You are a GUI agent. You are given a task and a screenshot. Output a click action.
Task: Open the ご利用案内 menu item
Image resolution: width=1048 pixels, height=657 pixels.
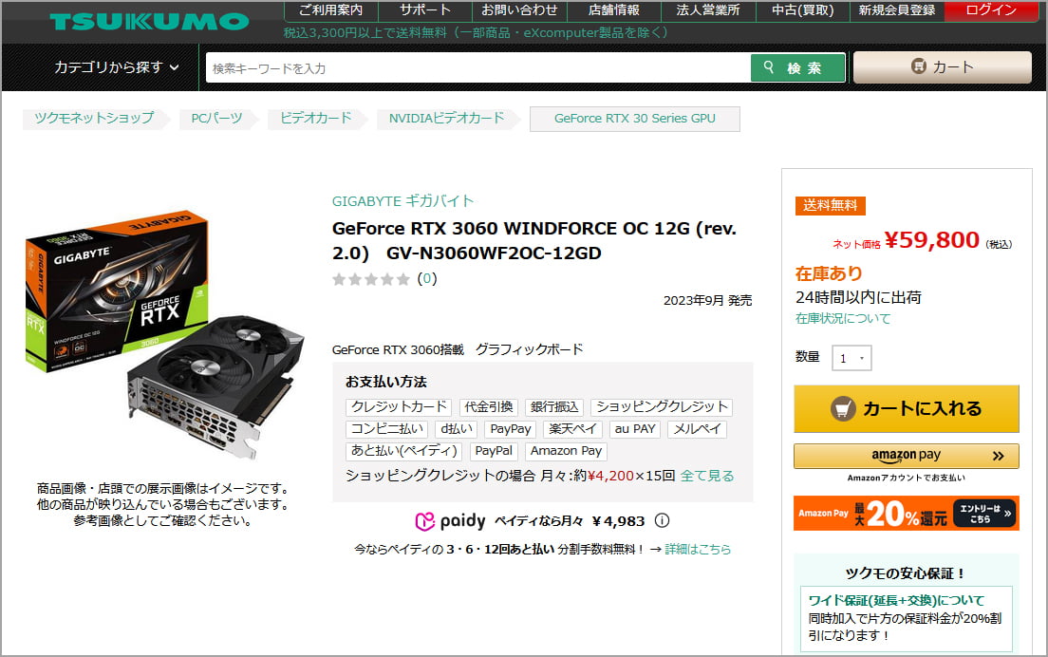331,10
